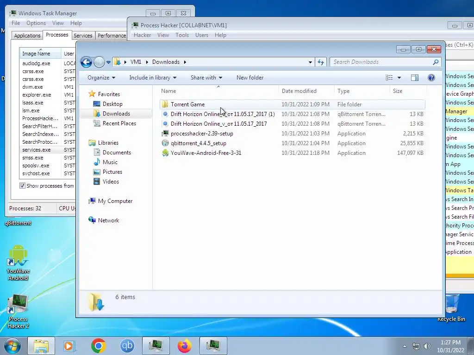Viewport: 474px width, 355px height.
Task: Open Tools menu in Process Hacker
Action: (x=182, y=35)
